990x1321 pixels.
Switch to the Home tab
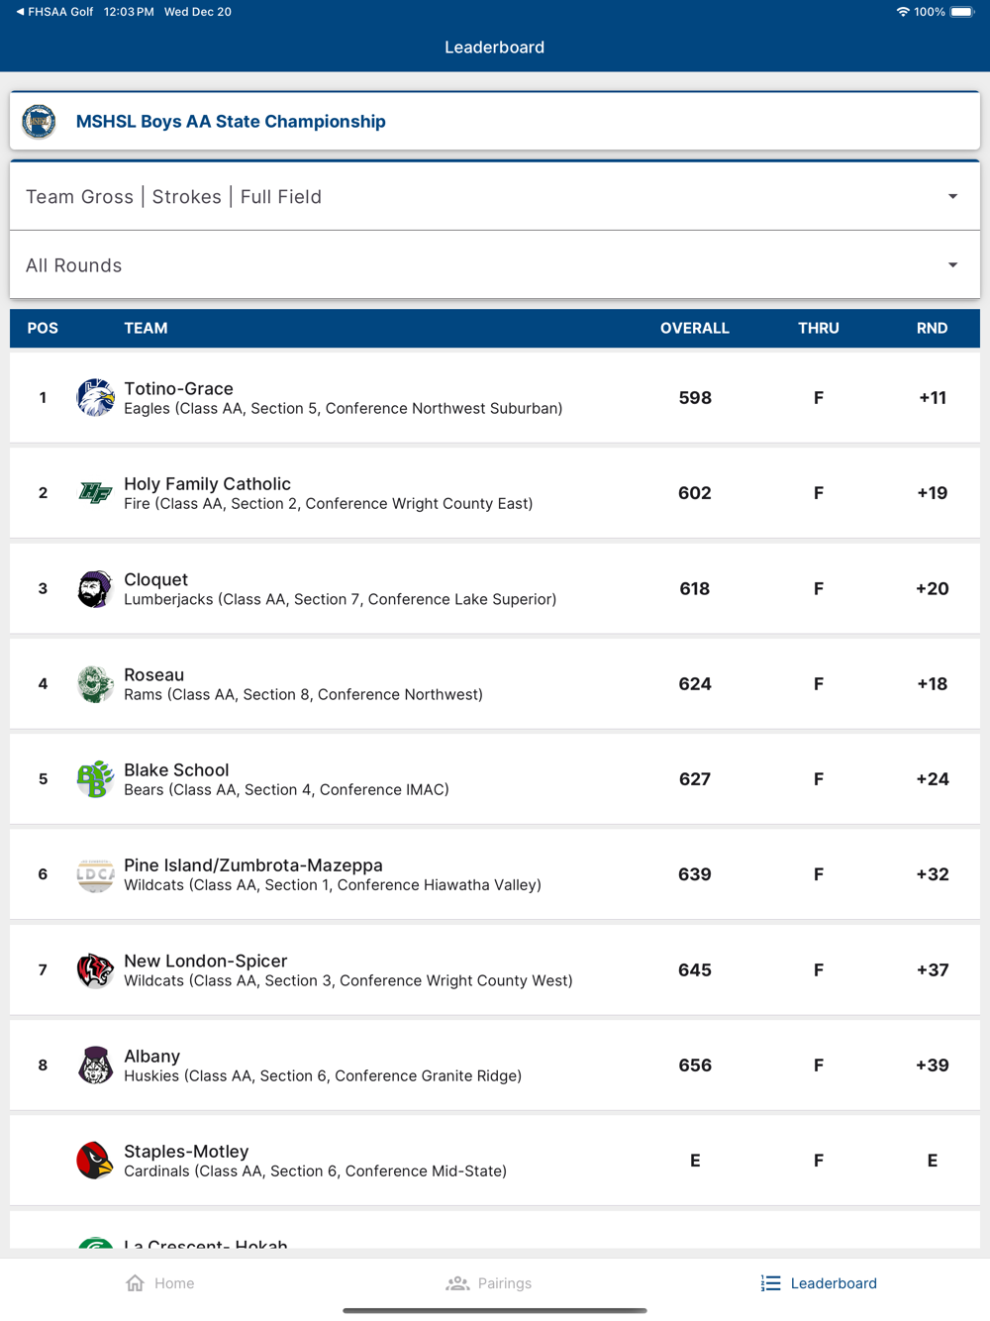click(160, 1283)
